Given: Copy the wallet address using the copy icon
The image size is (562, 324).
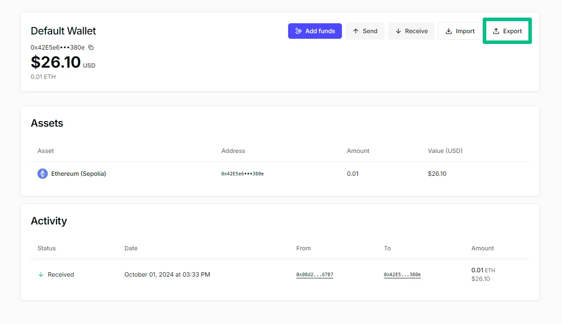Looking at the screenshot, I should (91, 47).
